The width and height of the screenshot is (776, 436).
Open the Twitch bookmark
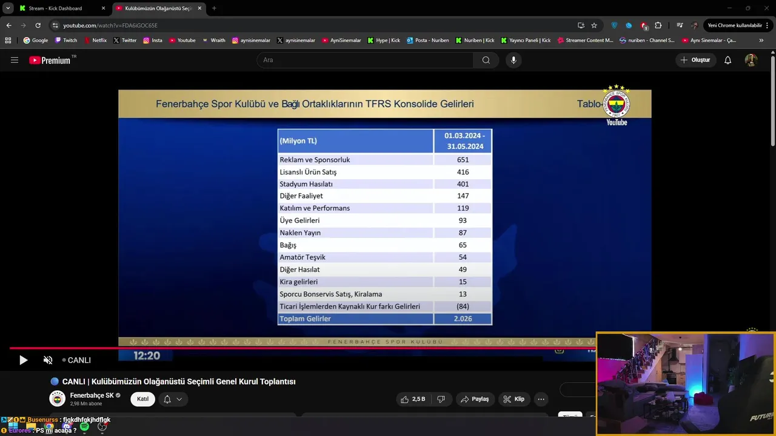(x=66, y=41)
